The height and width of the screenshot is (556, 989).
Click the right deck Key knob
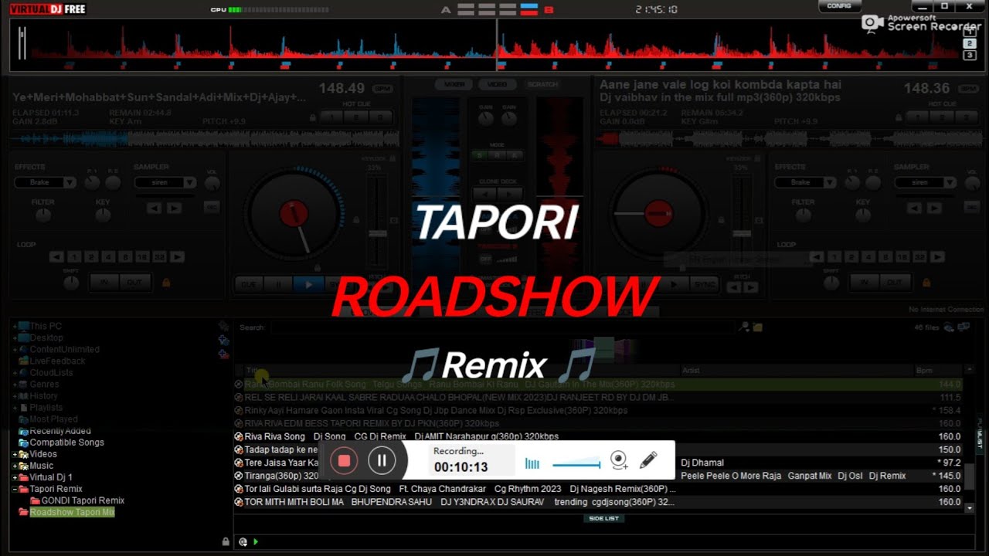click(863, 215)
